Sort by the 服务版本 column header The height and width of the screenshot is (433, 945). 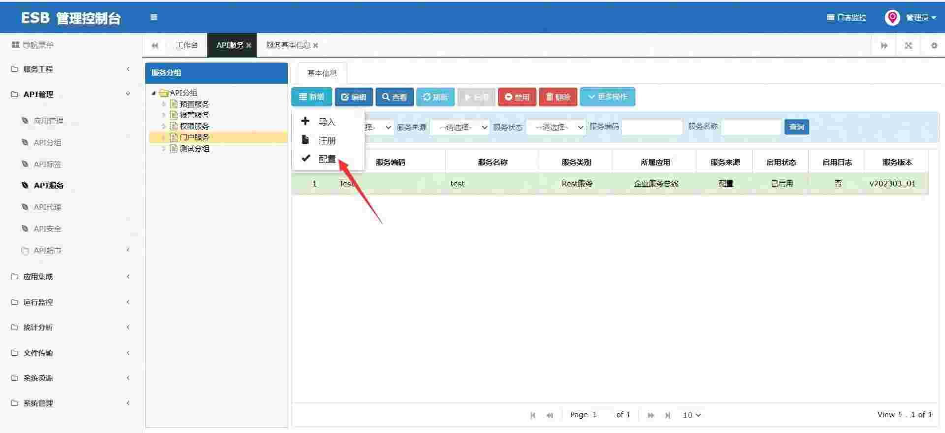tap(897, 162)
